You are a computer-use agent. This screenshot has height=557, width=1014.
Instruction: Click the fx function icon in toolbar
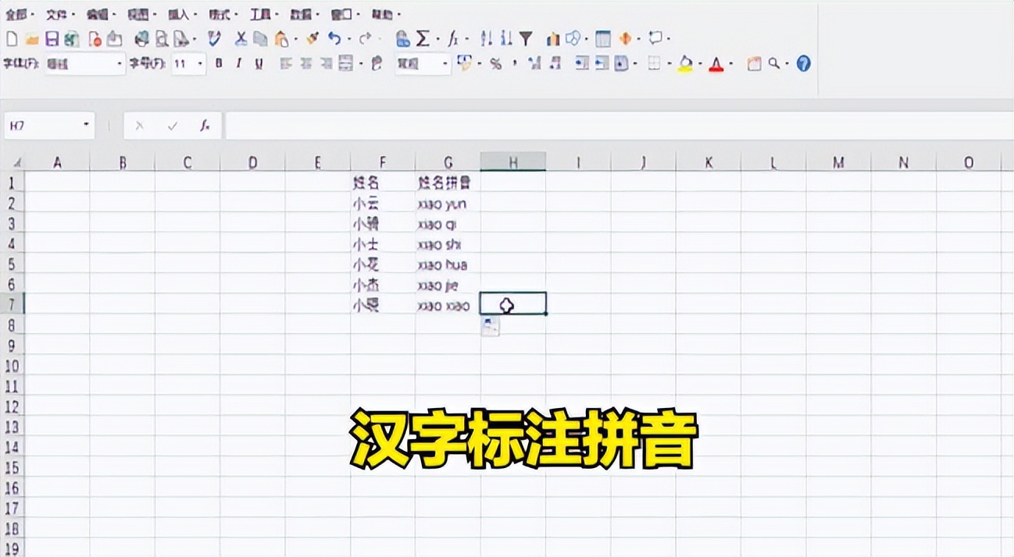tap(452, 39)
